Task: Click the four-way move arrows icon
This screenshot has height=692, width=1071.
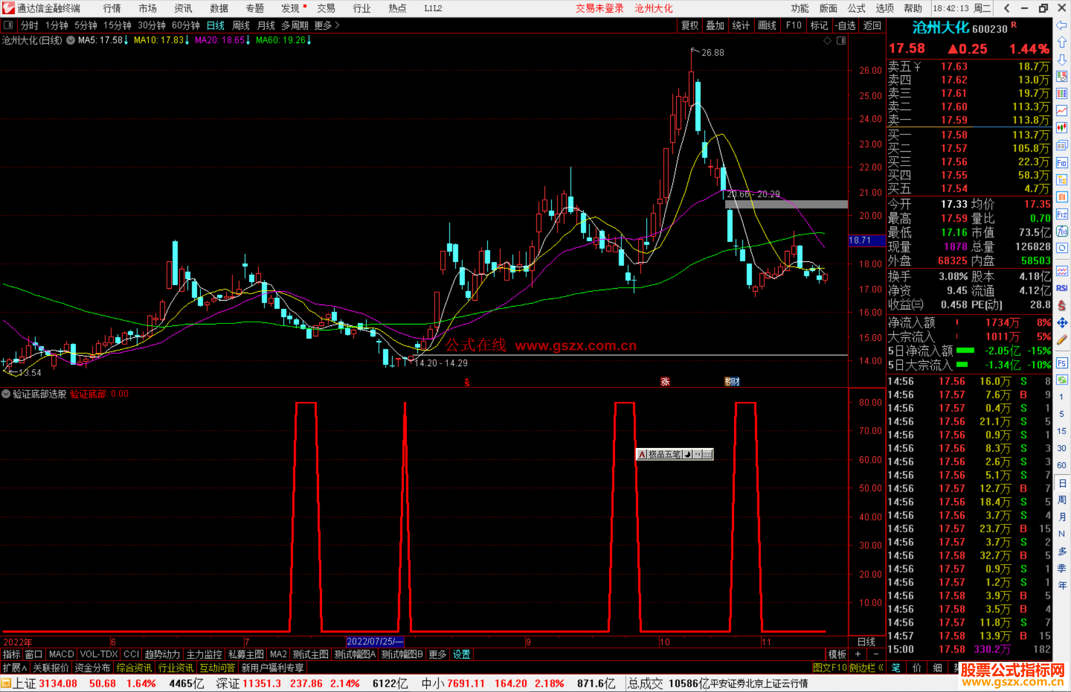Action: coord(1062,323)
